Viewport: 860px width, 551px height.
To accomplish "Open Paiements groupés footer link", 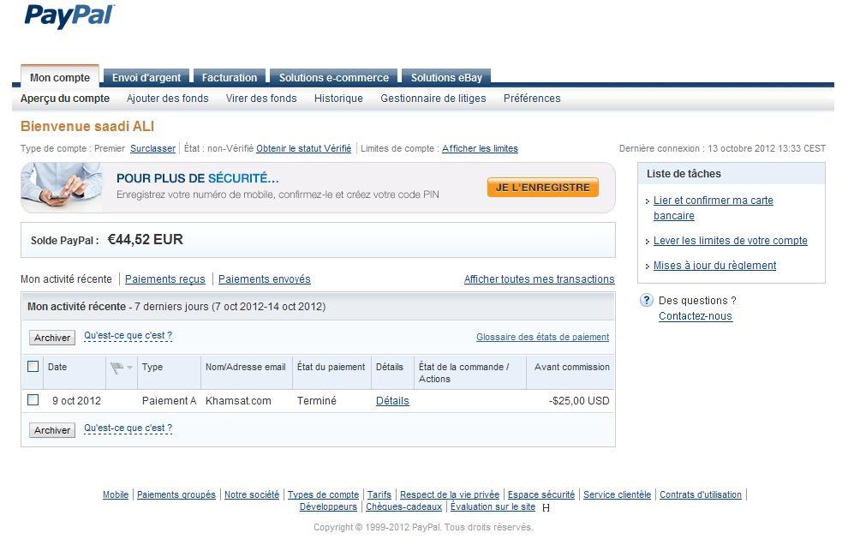I will [176, 494].
